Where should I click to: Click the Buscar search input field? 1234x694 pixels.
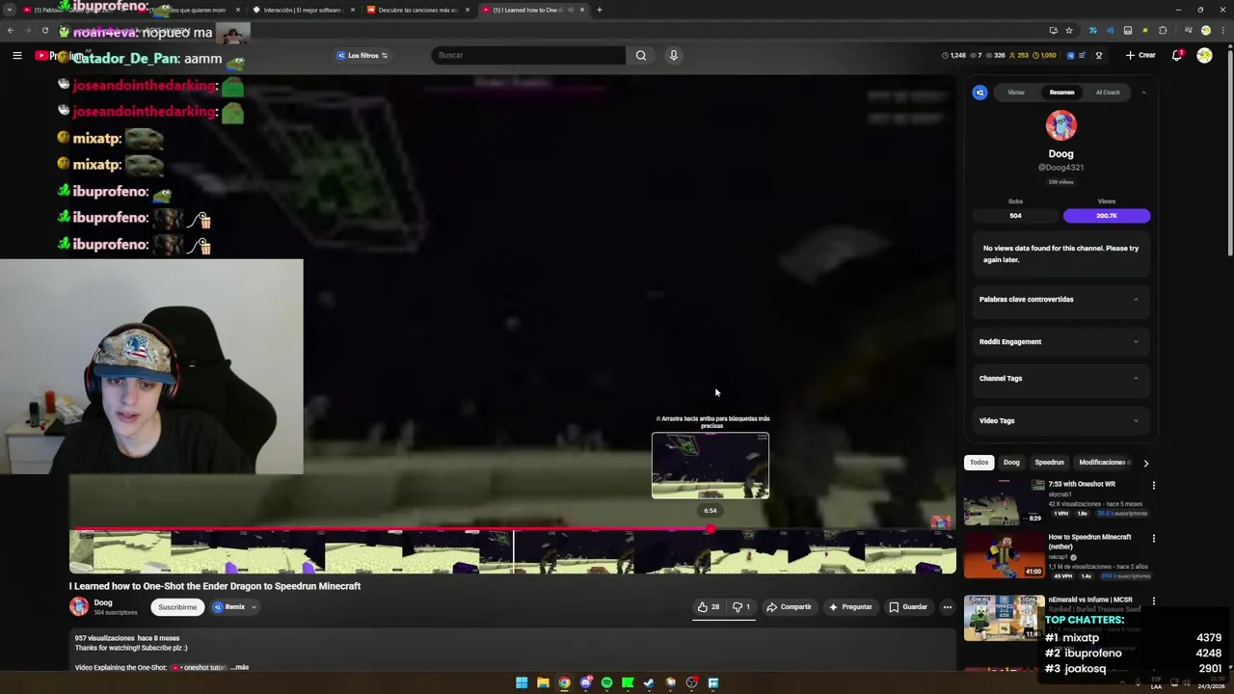point(528,55)
